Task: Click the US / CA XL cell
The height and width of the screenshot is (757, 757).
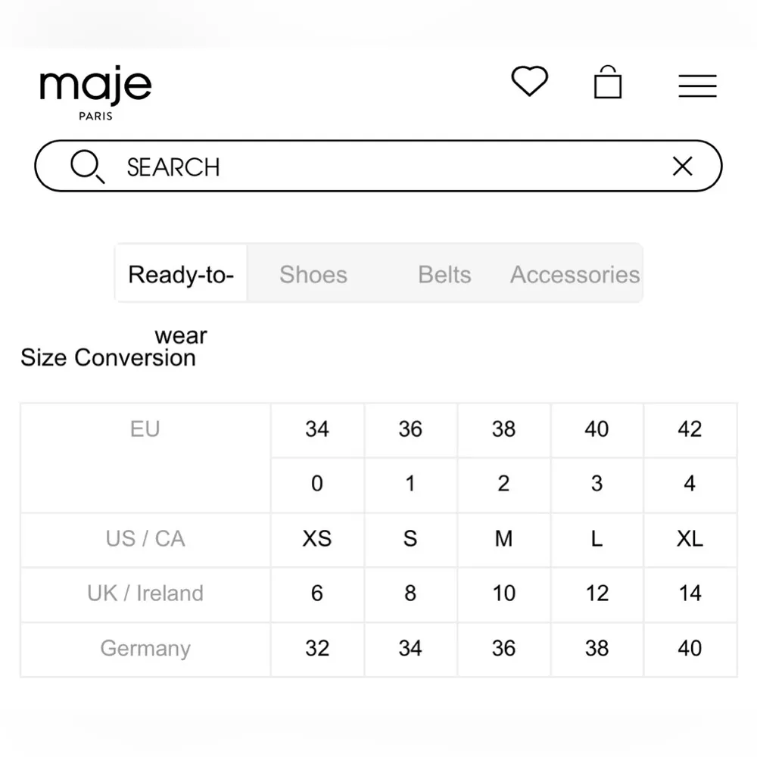Action: click(x=690, y=539)
